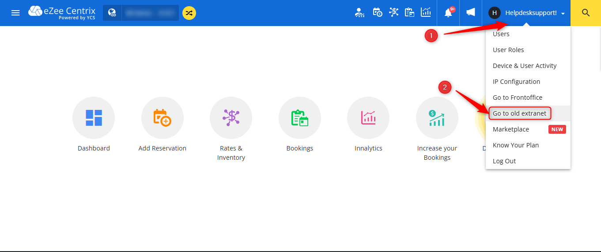Open IP Configuration menu item
The image size is (601, 252).
point(528,82)
